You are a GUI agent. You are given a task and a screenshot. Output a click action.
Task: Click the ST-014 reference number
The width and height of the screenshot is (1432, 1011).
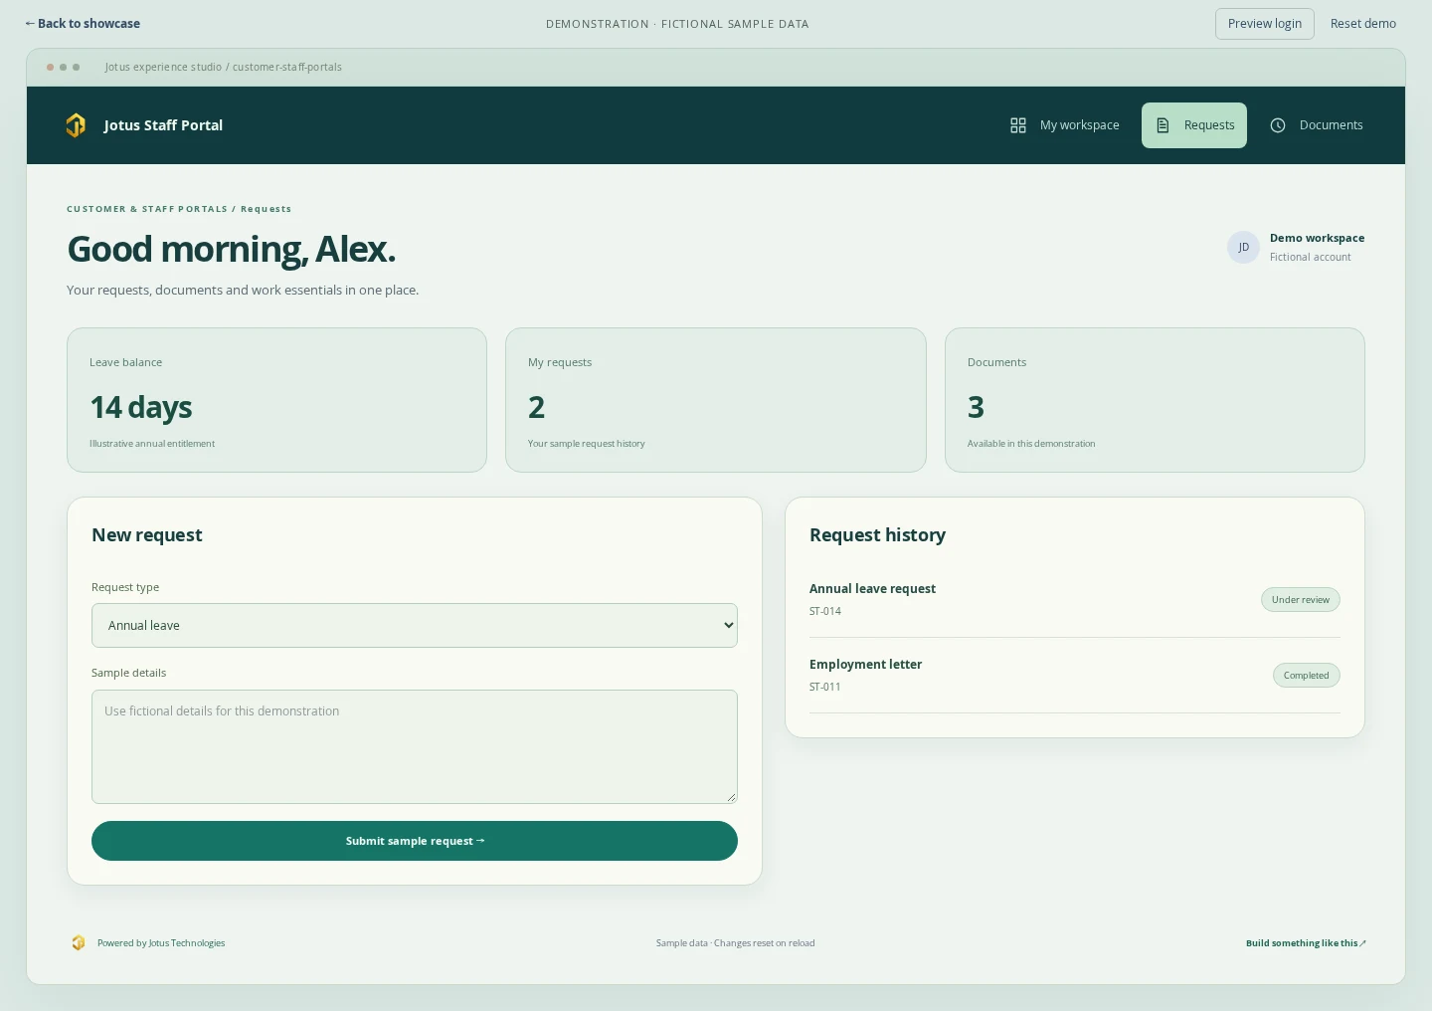pos(825,612)
